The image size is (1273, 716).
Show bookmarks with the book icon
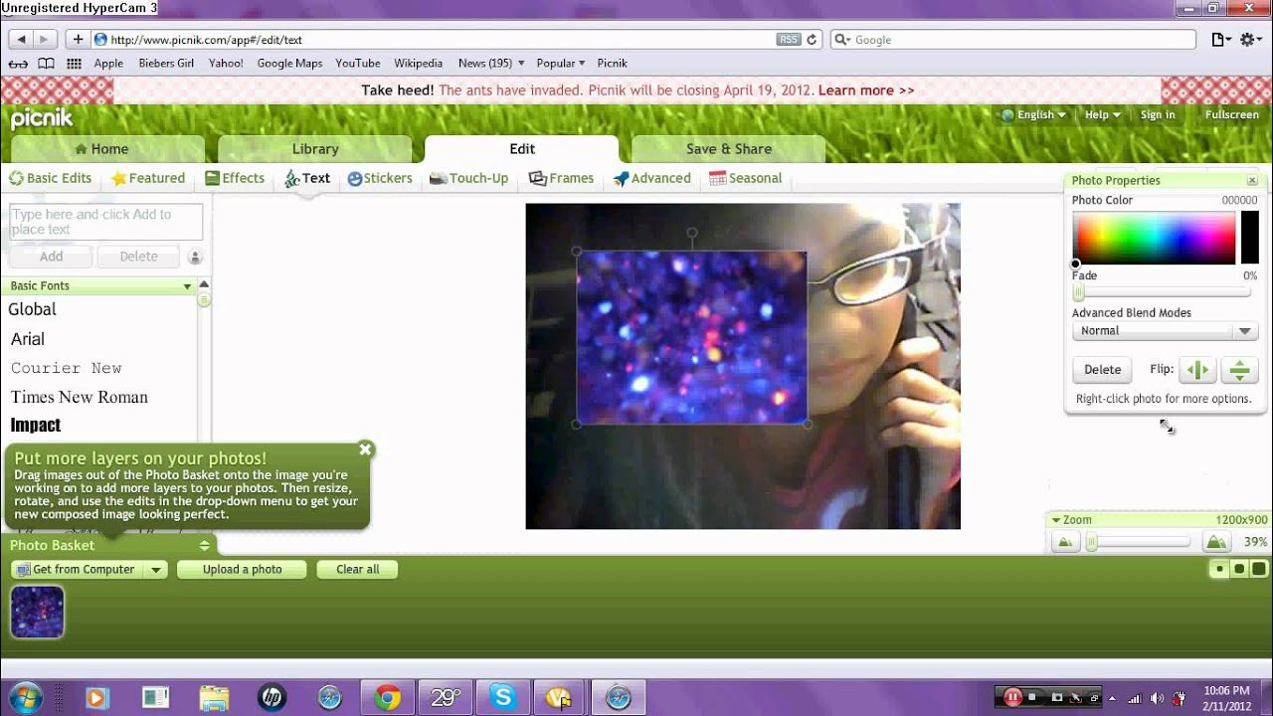pyautogui.click(x=46, y=64)
